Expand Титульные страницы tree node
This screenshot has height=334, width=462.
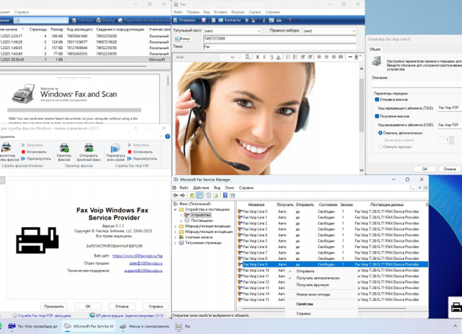(175, 243)
